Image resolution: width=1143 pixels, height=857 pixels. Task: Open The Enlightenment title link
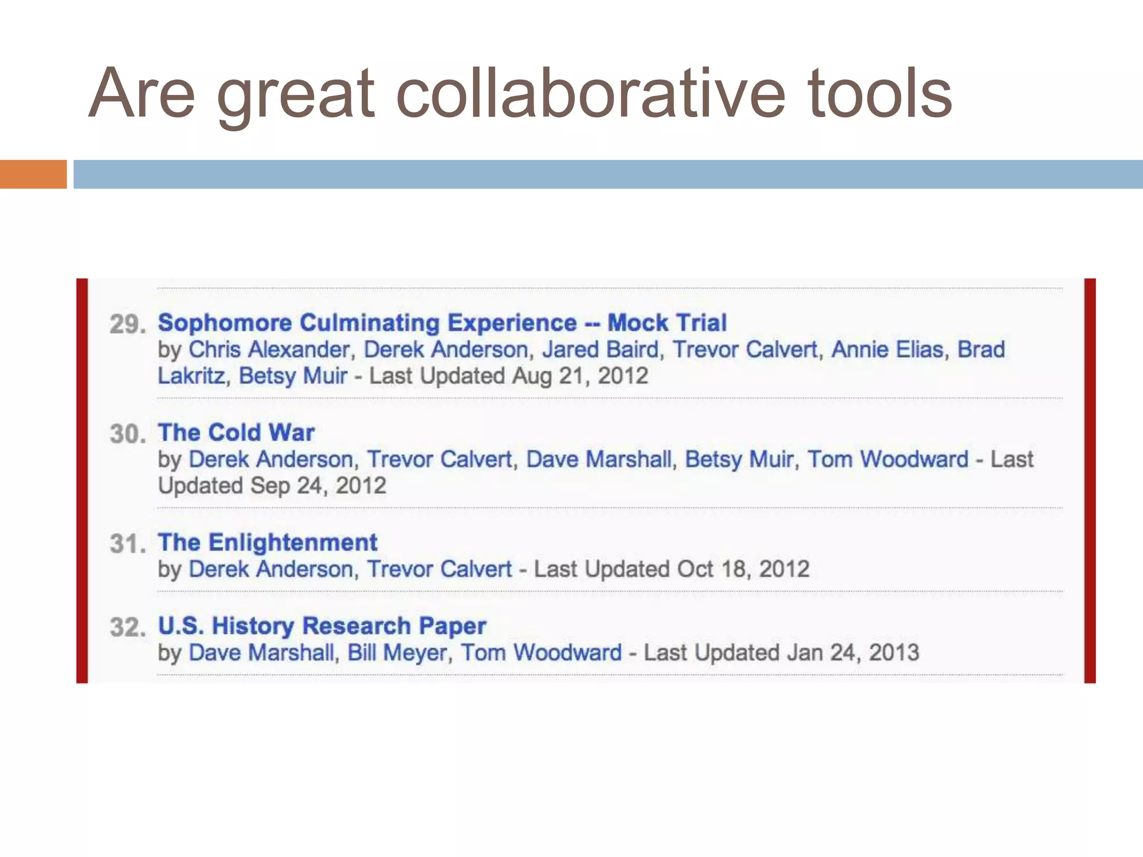(267, 543)
